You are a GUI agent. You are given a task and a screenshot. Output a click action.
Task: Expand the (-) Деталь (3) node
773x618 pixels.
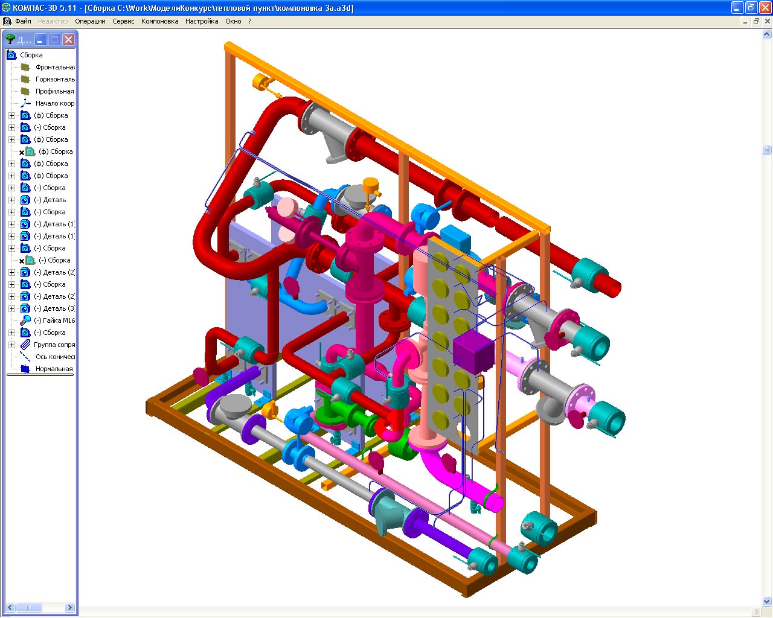click(x=11, y=308)
